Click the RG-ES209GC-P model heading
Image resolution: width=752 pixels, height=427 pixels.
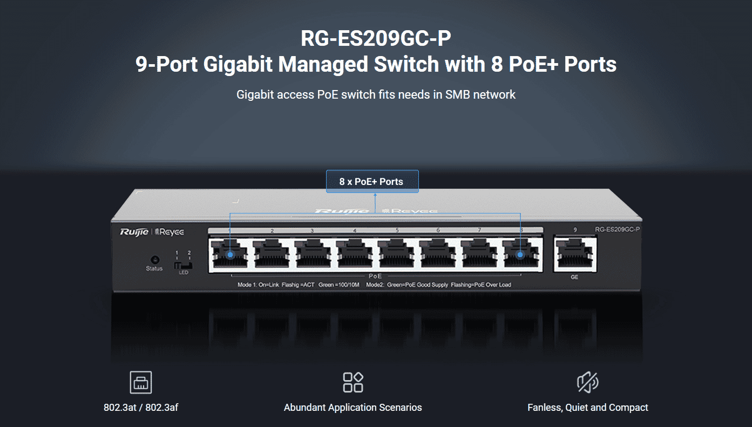pos(376,39)
